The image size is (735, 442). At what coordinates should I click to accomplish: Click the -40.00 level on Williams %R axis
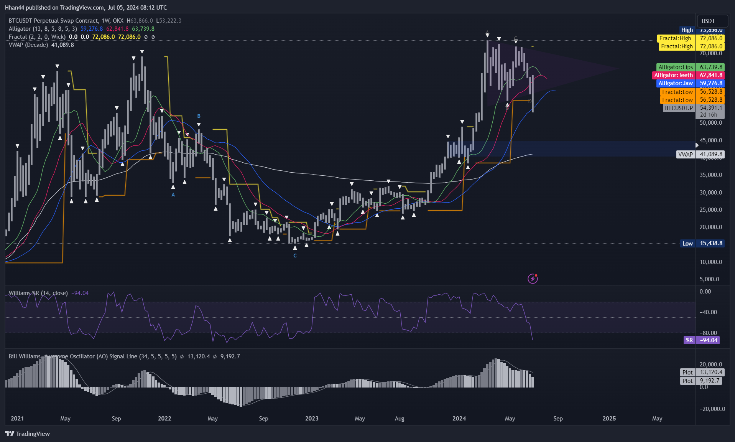coord(708,312)
